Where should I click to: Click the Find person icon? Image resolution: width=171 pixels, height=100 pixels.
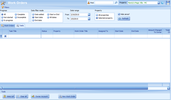(88, 3)
